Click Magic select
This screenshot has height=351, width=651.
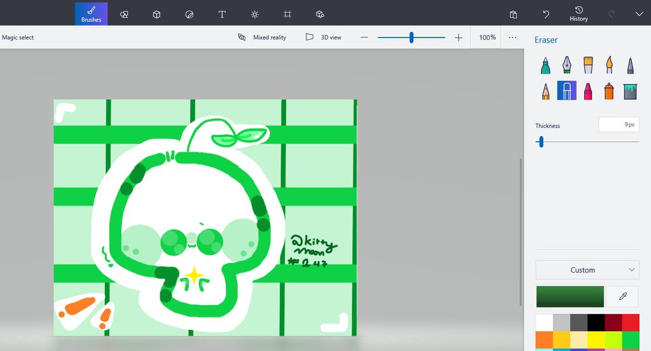[18, 38]
